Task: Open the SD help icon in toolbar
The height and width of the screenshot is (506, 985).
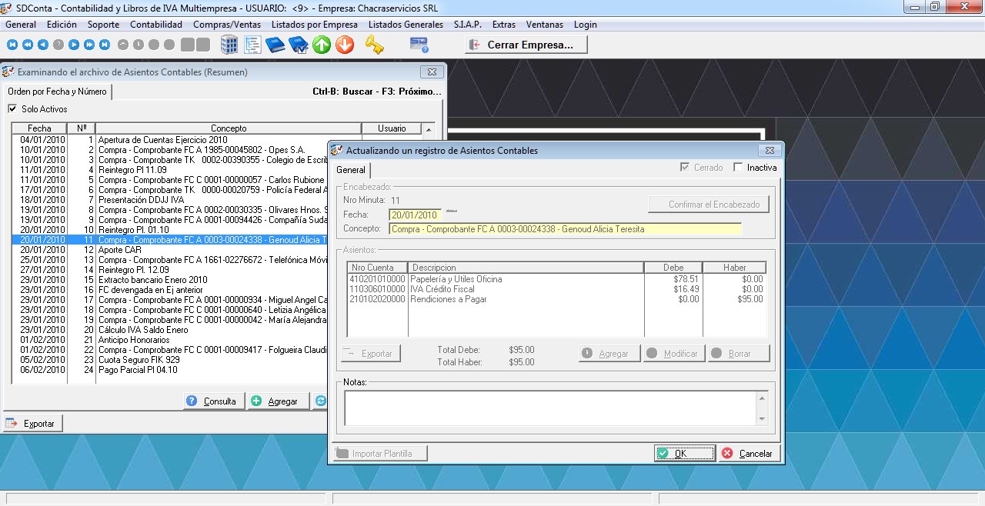Action: point(419,45)
